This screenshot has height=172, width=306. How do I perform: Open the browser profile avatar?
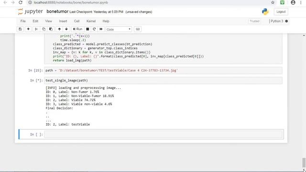(293, 2)
